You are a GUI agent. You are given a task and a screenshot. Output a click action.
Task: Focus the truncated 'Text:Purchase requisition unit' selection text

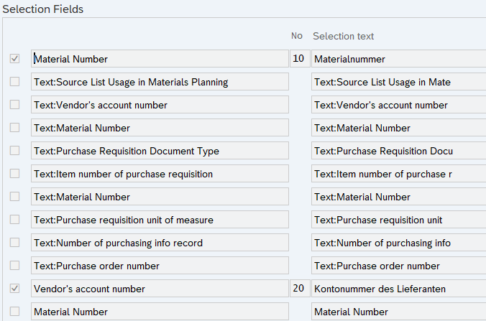tap(398, 220)
